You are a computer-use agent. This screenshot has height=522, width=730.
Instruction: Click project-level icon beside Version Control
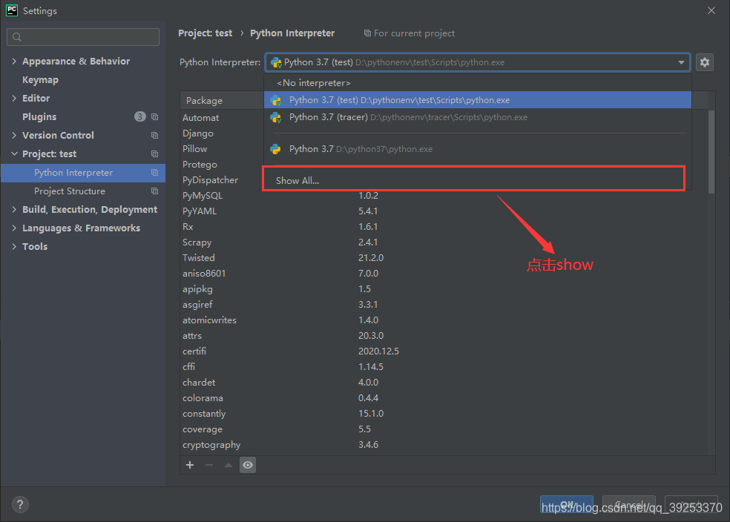pyautogui.click(x=154, y=136)
